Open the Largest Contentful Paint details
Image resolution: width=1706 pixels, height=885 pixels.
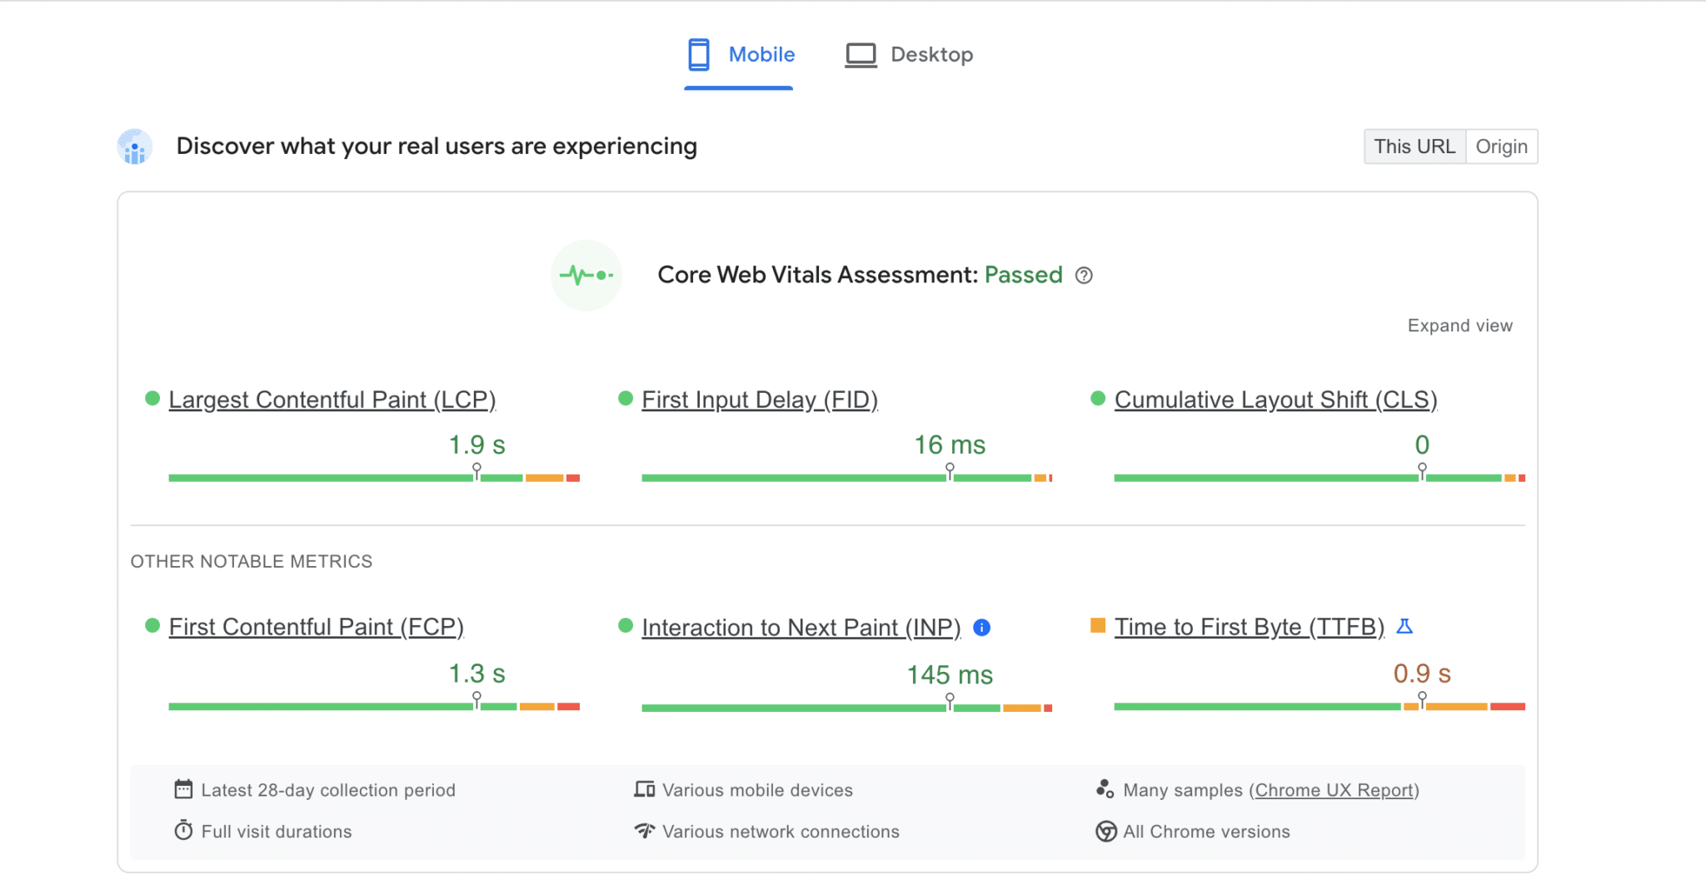332,400
